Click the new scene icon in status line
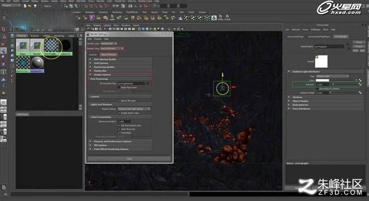 pyautogui.click(x=25, y=6)
